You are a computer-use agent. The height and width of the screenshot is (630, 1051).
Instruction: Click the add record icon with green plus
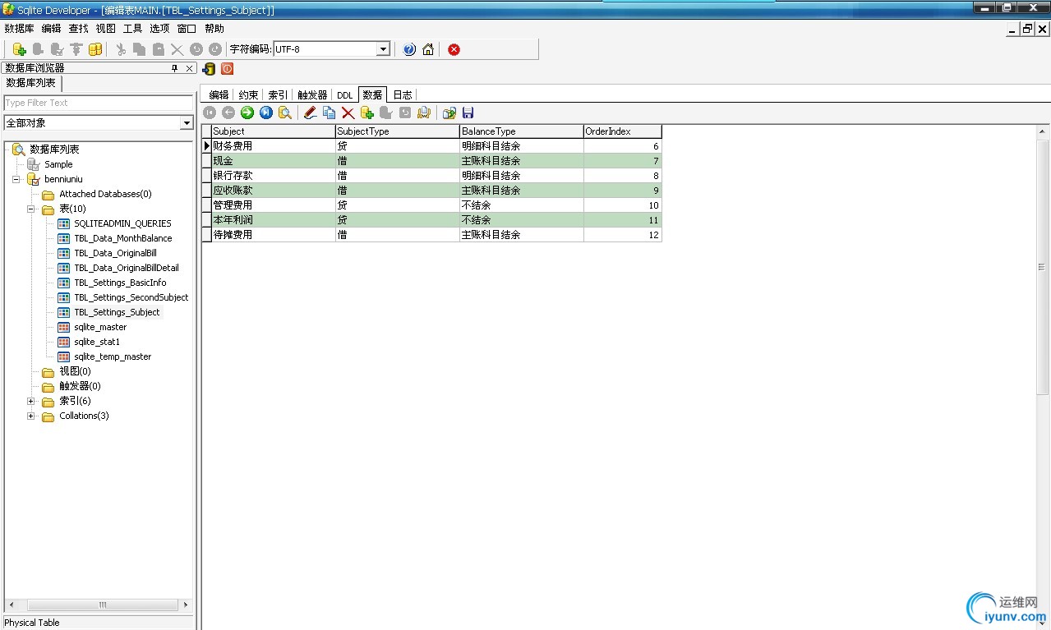pyautogui.click(x=367, y=113)
